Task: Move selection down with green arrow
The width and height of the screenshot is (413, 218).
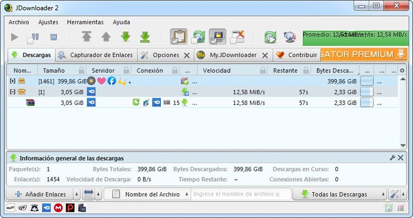Action: 126,37
